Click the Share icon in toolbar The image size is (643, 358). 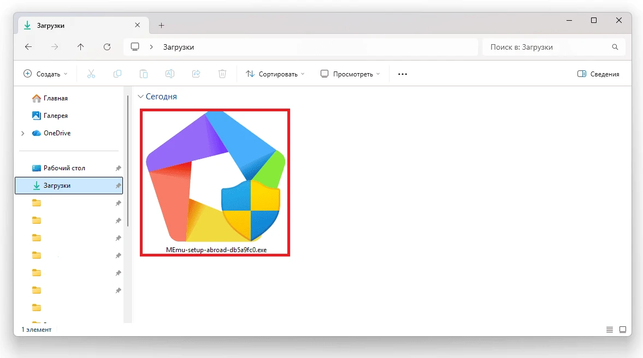point(196,74)
